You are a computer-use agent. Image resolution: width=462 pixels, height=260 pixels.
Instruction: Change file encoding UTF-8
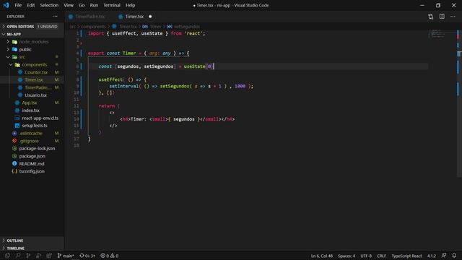(366, 256)
